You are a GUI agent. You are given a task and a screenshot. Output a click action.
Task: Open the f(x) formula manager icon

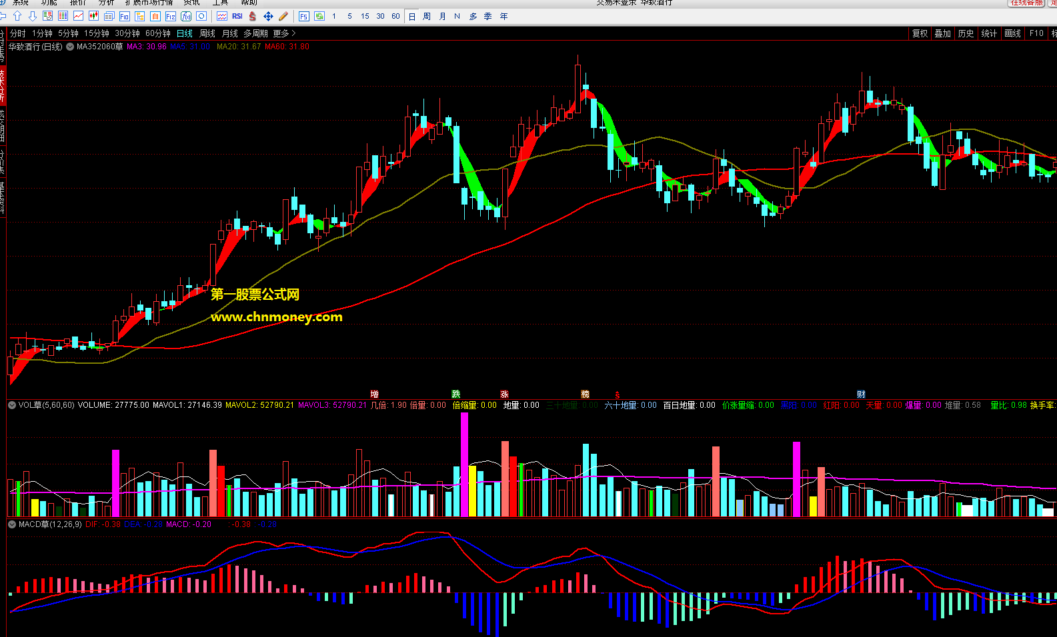(x=186, y=16)
